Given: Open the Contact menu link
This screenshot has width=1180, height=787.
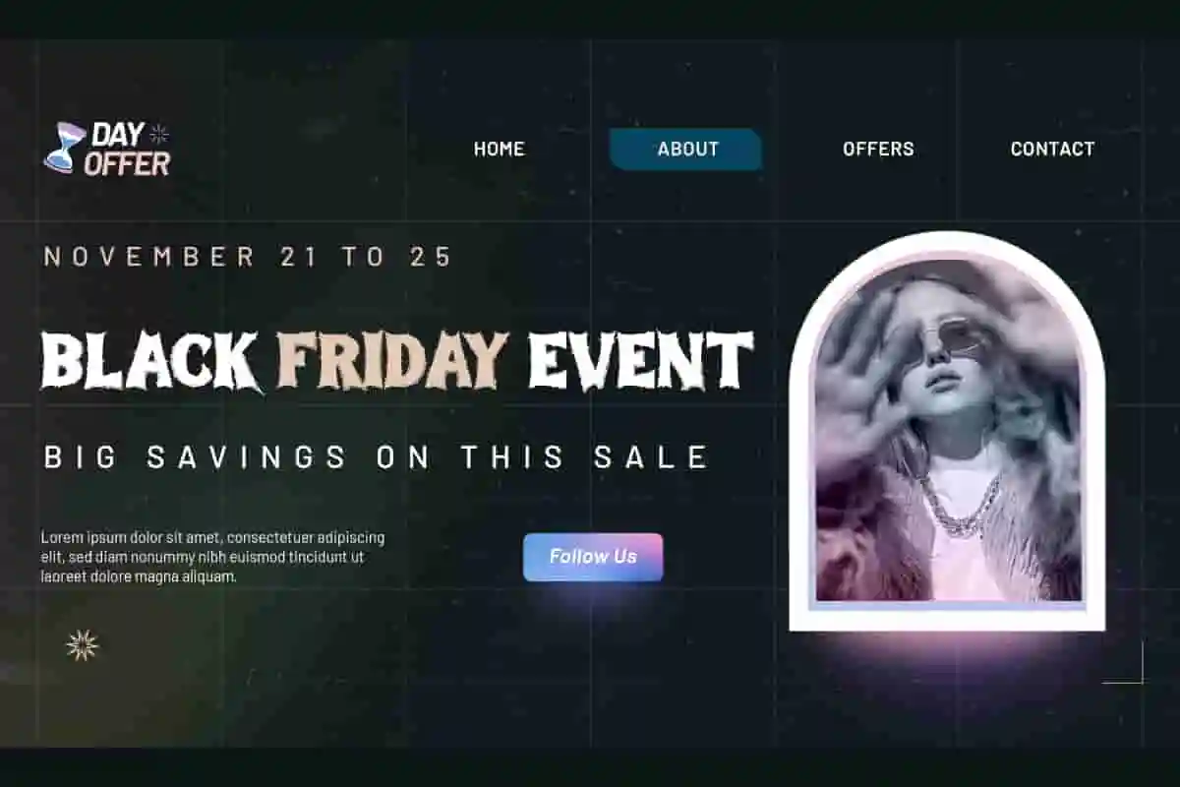Looking at the screenshot, I should click(1052, 149).
